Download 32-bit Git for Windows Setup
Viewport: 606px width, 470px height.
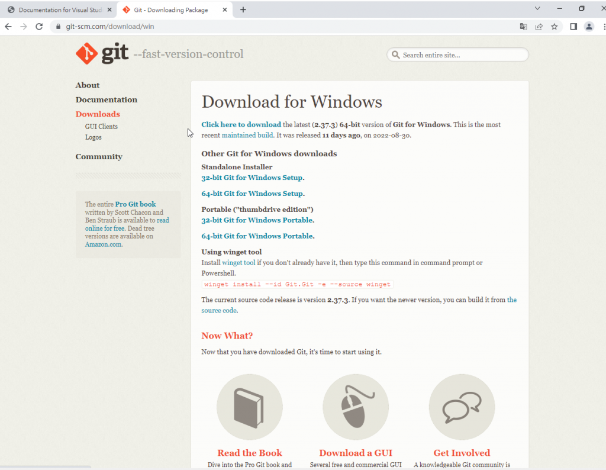(x=253, y=178)
